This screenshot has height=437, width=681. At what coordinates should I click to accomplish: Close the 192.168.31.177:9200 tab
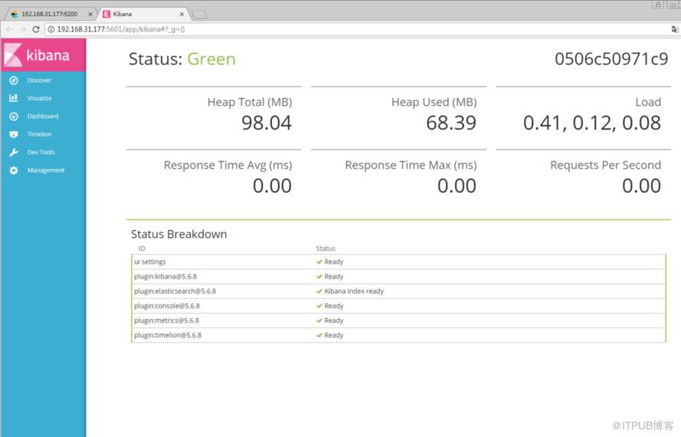(90, 14)
